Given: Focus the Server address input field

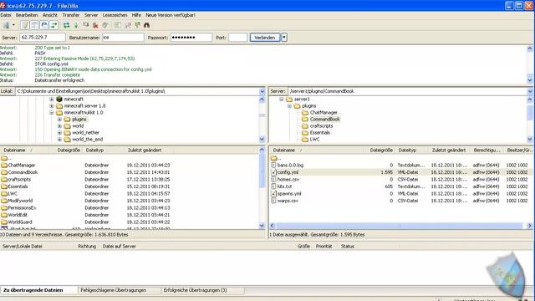Looking at the screenshot, I should (43, 37).
